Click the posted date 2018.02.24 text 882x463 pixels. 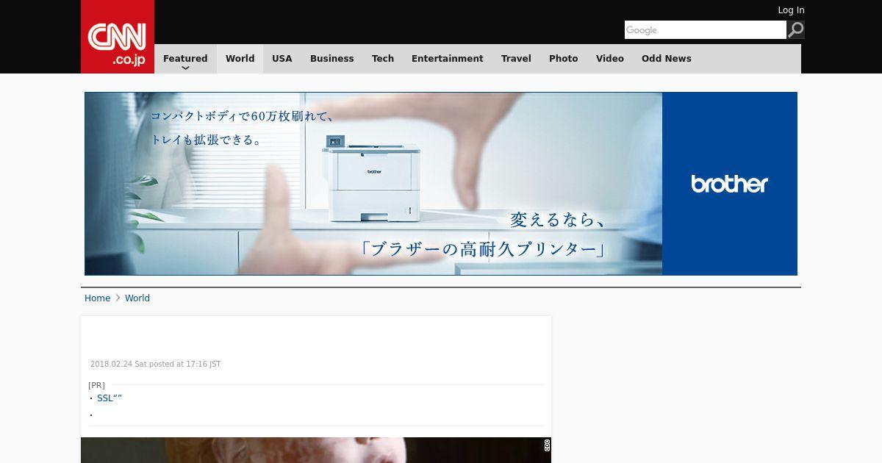point(155,365)
